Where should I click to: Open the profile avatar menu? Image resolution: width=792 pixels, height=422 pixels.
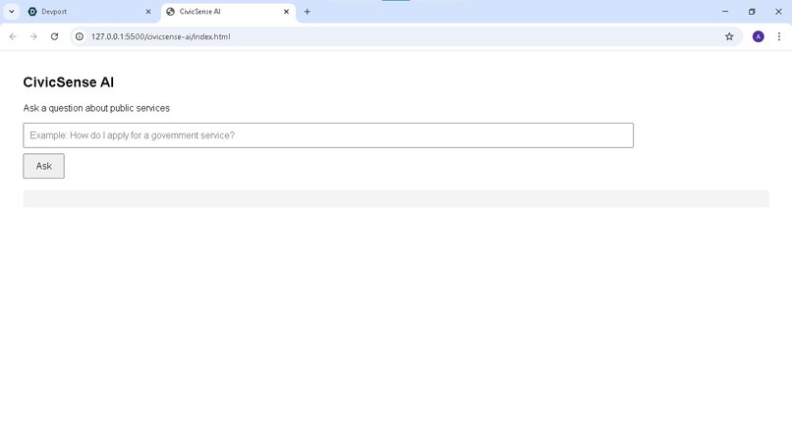click(759, 36)
